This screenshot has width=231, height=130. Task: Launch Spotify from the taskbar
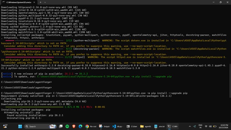pyautogui.click(x=67, y=126)
